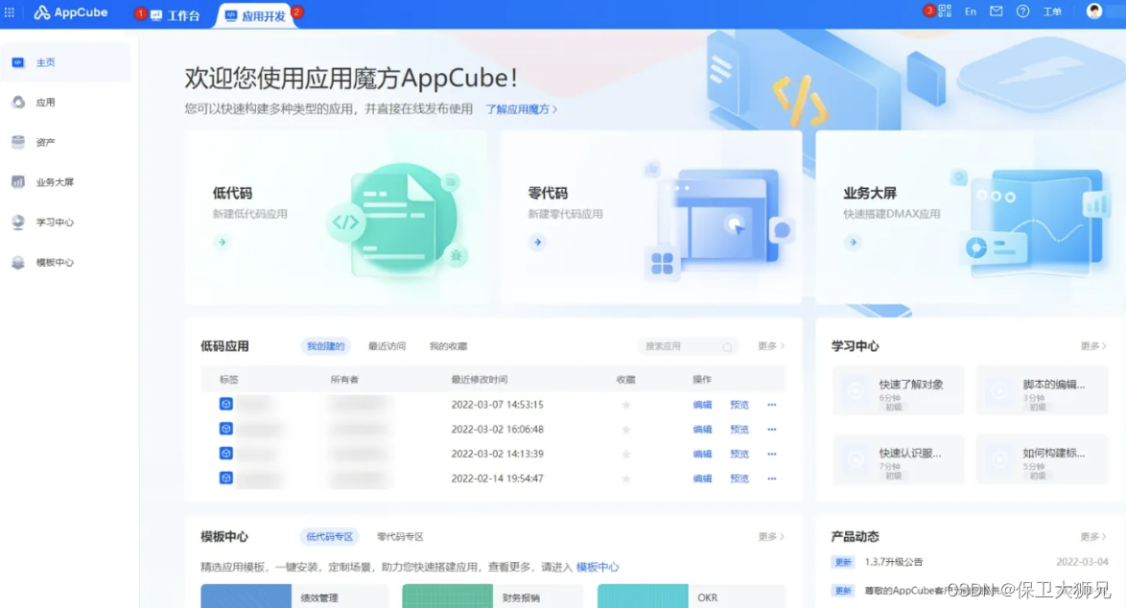Favorite the app modified 2022-03-02 16:06:48
The image size is (1126, 608).
pyautogui.click(x=626, y=430)
